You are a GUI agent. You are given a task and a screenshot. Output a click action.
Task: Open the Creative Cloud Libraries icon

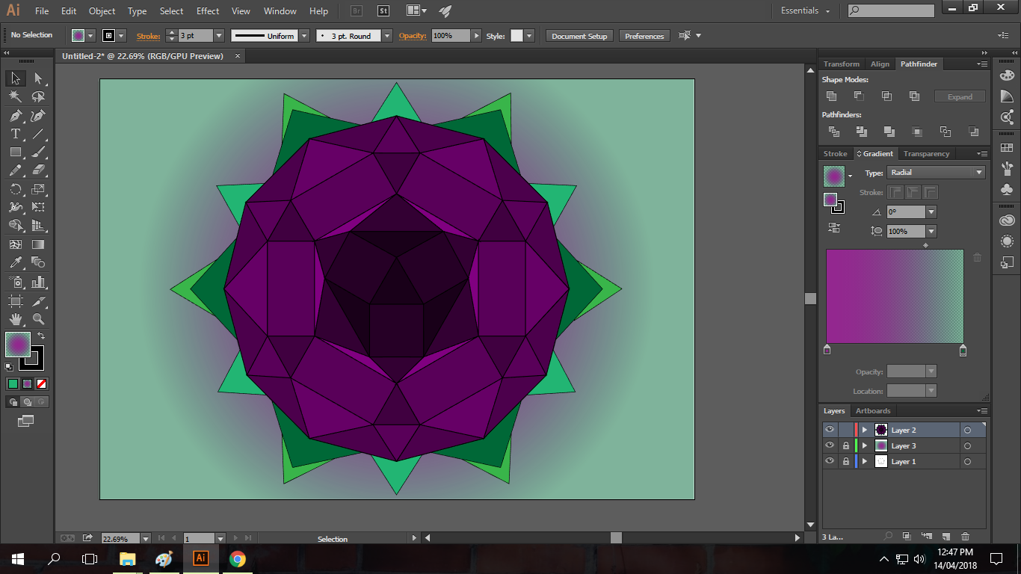(1007, 220)
